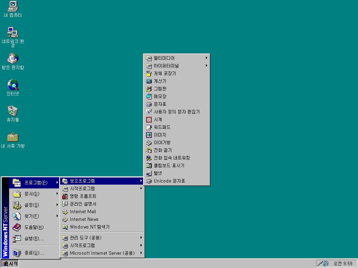Expand the 찾기(F) submenu arrow
The width and height of the screenshot is (358, 268).
click(x=57, y=216)
